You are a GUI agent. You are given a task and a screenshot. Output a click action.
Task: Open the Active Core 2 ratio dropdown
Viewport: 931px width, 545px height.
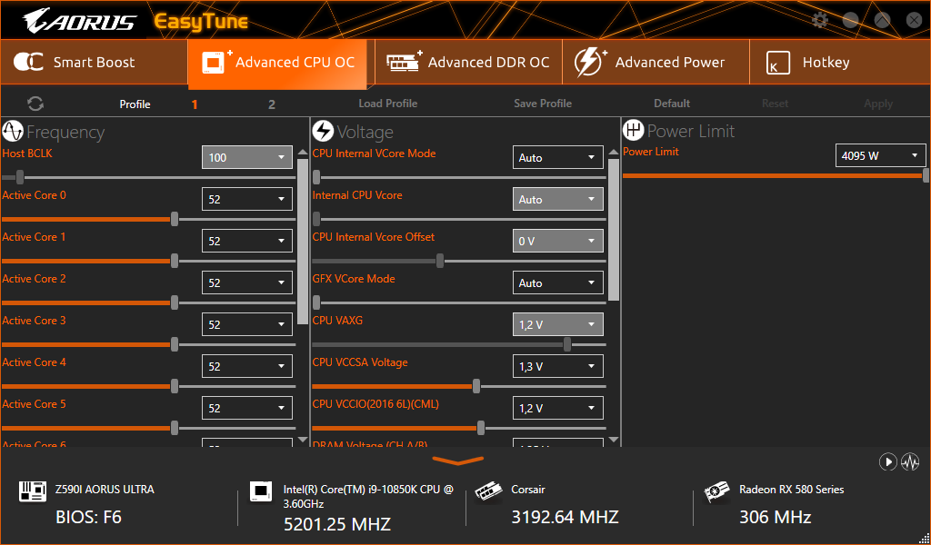tap(247, 282)
